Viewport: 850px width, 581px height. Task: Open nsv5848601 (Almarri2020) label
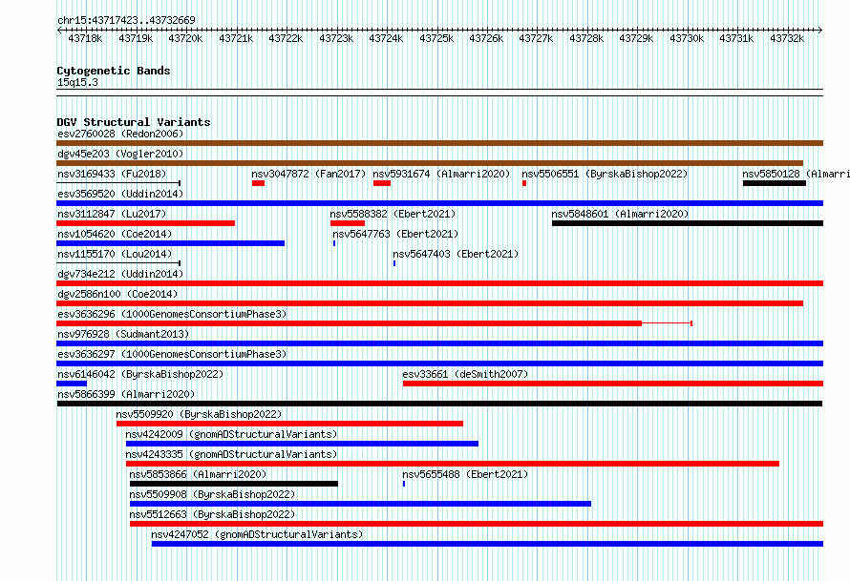pyautogui.click(x=620, y=214)
